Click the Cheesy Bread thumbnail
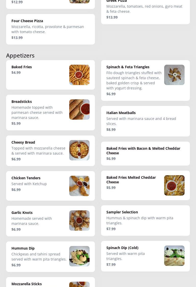 point(79,150)
